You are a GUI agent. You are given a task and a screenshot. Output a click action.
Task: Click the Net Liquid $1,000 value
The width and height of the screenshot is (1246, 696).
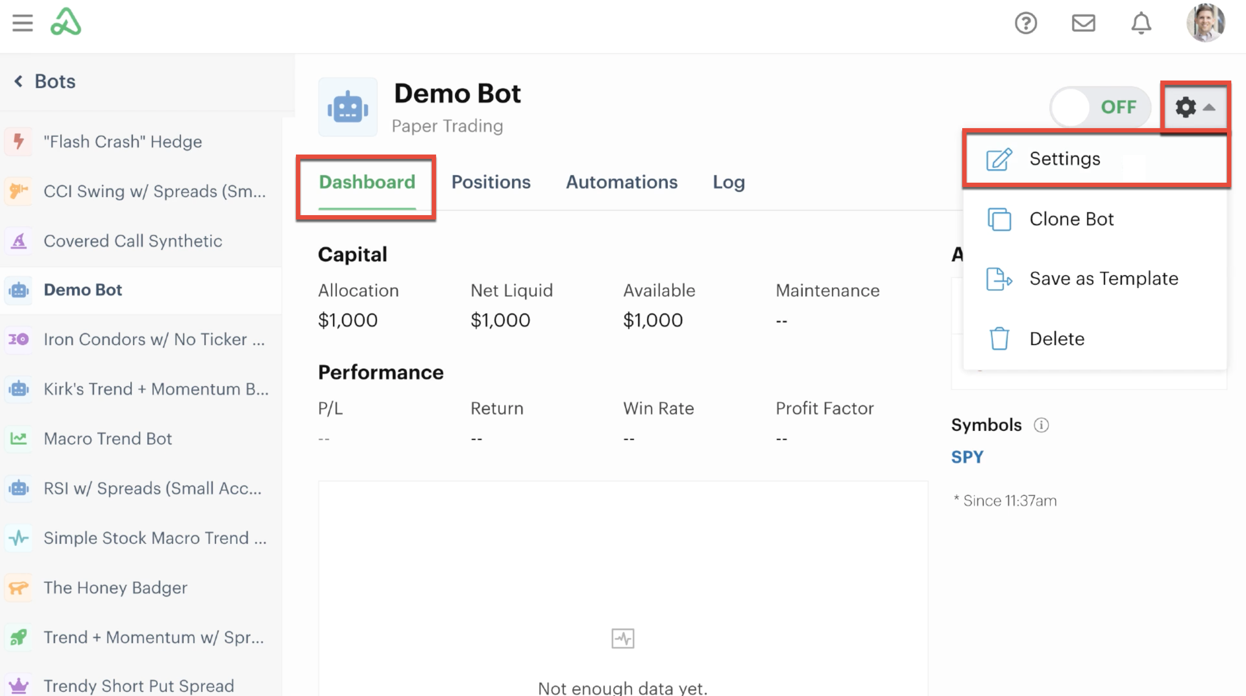[501, 320]
